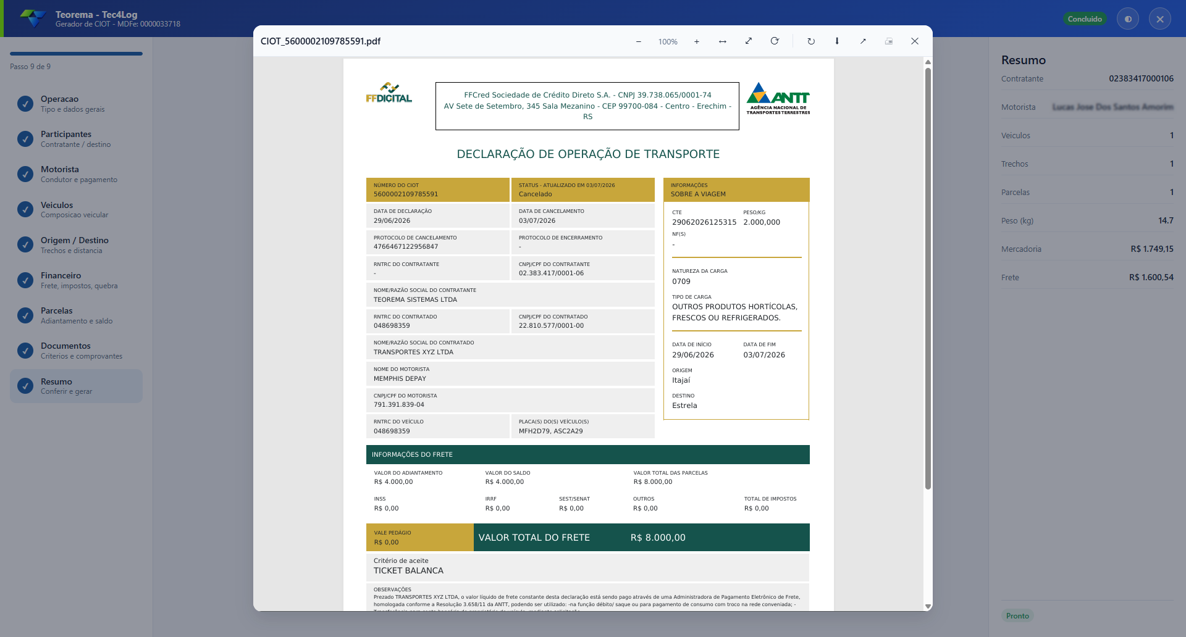This screenshot has height=637, width=1186.
Task: Download the CIOT PDF file
Action: click(x=837, y=41)
